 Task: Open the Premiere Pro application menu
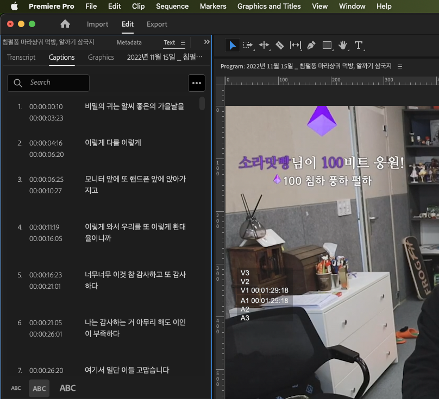point(51,6)
